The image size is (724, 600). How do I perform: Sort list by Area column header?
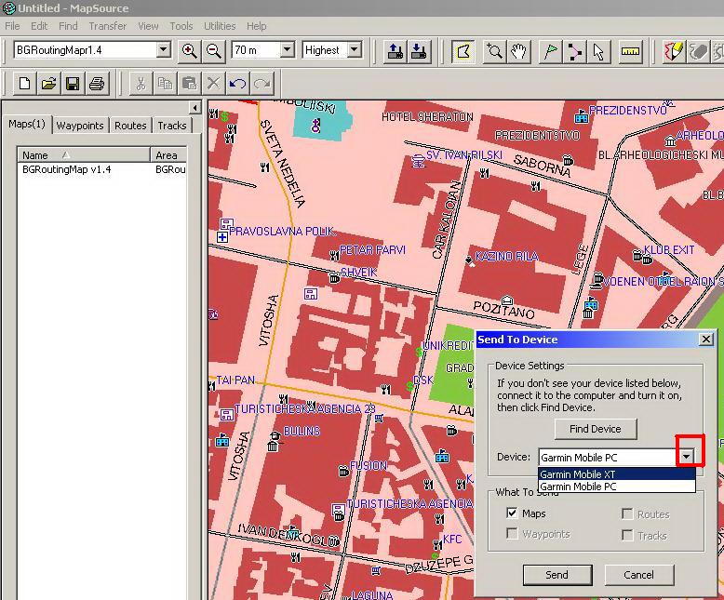point(168,155)
